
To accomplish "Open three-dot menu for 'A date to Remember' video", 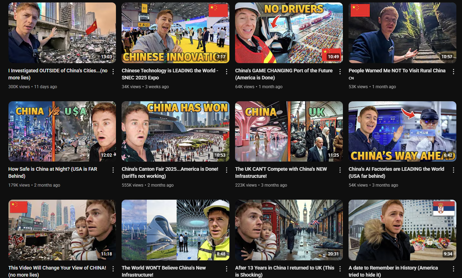I will tap(454, 269).
